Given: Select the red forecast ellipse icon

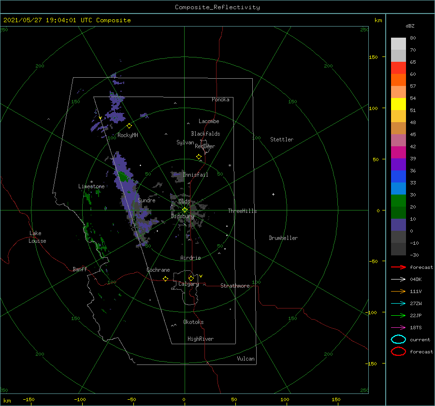Looking at the screenshot, I should (398, 351).
